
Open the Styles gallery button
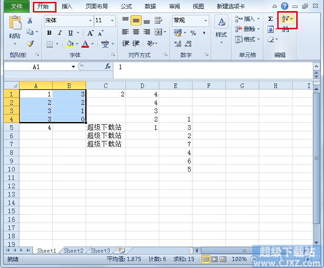pos(221,29)
